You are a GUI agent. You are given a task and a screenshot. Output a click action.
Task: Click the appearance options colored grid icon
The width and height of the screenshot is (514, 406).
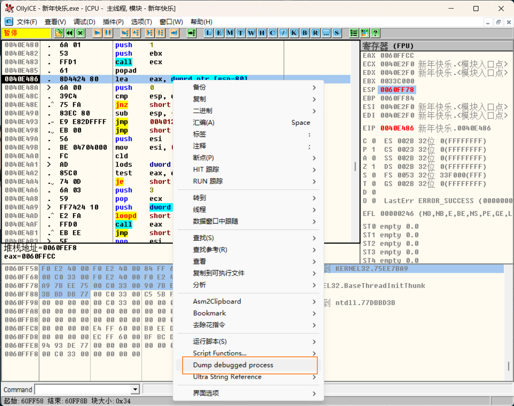point(365,33)
